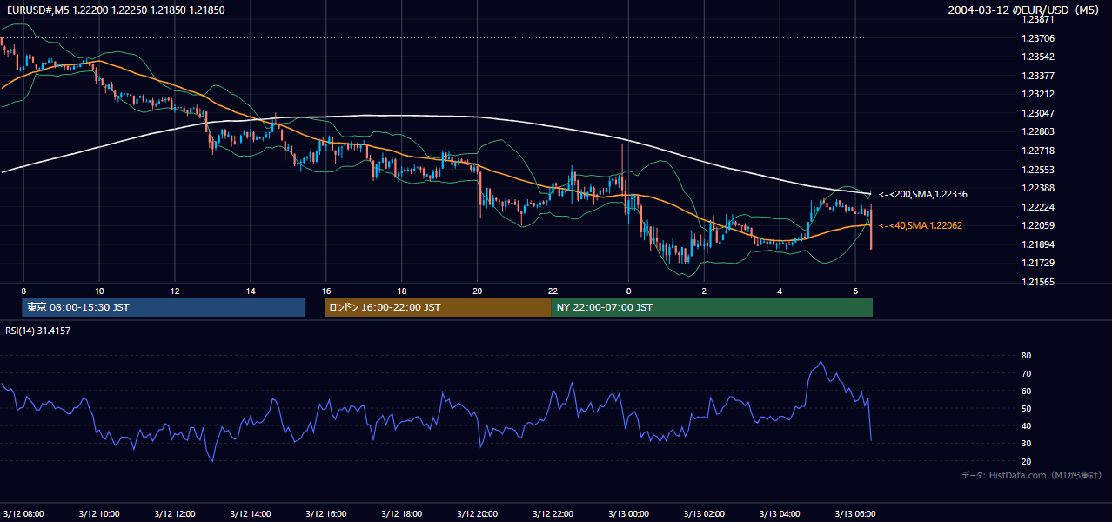The width and height of the screenshot is (1112, 522).
Task: Click RSI level 50 on the scale
Action: (x=1026, y=408)
